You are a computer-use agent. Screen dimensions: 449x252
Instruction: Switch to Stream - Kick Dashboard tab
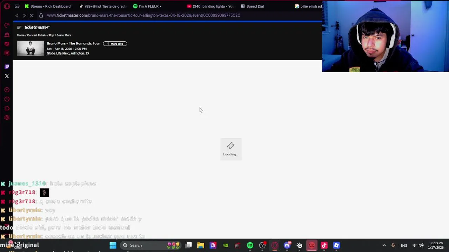pos(47,6)
